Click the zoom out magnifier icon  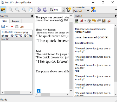(x=17, y=10)
